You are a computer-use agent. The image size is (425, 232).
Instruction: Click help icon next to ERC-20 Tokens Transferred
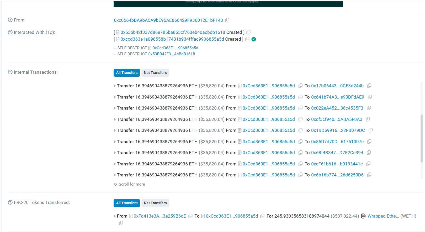click(10, 202)
